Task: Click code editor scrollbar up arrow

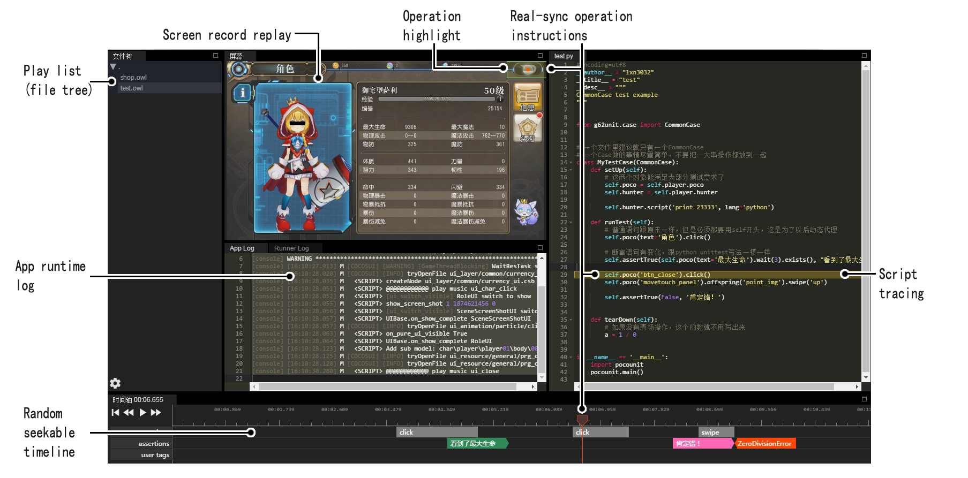Action: [x=865, y=65]
